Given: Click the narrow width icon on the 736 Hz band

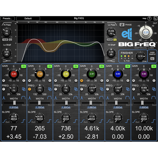Looking at the screenshot, I should point(56,98).
